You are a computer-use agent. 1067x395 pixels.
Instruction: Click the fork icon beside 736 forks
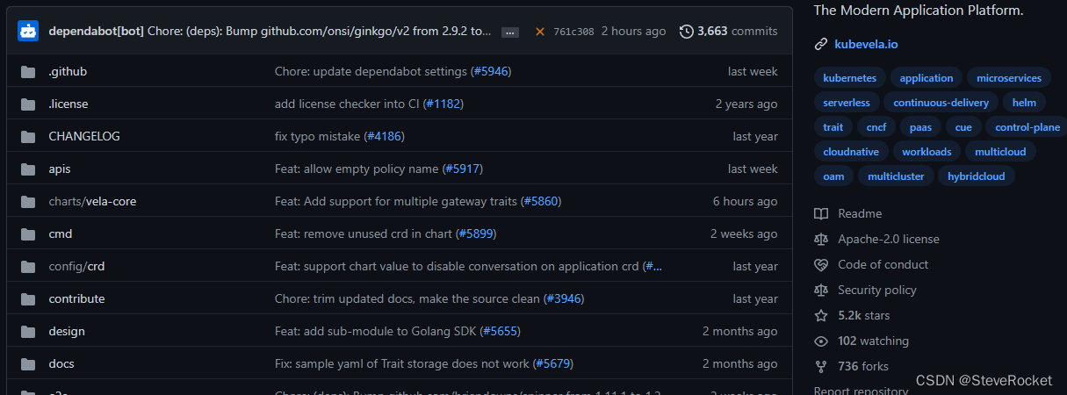point(821,367)
